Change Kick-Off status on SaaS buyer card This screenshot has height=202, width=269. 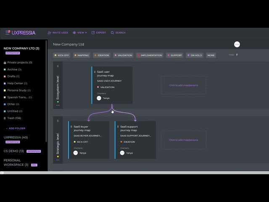coord(81,142)
